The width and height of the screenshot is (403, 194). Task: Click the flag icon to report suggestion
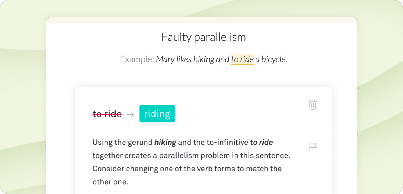coord(312,147)
